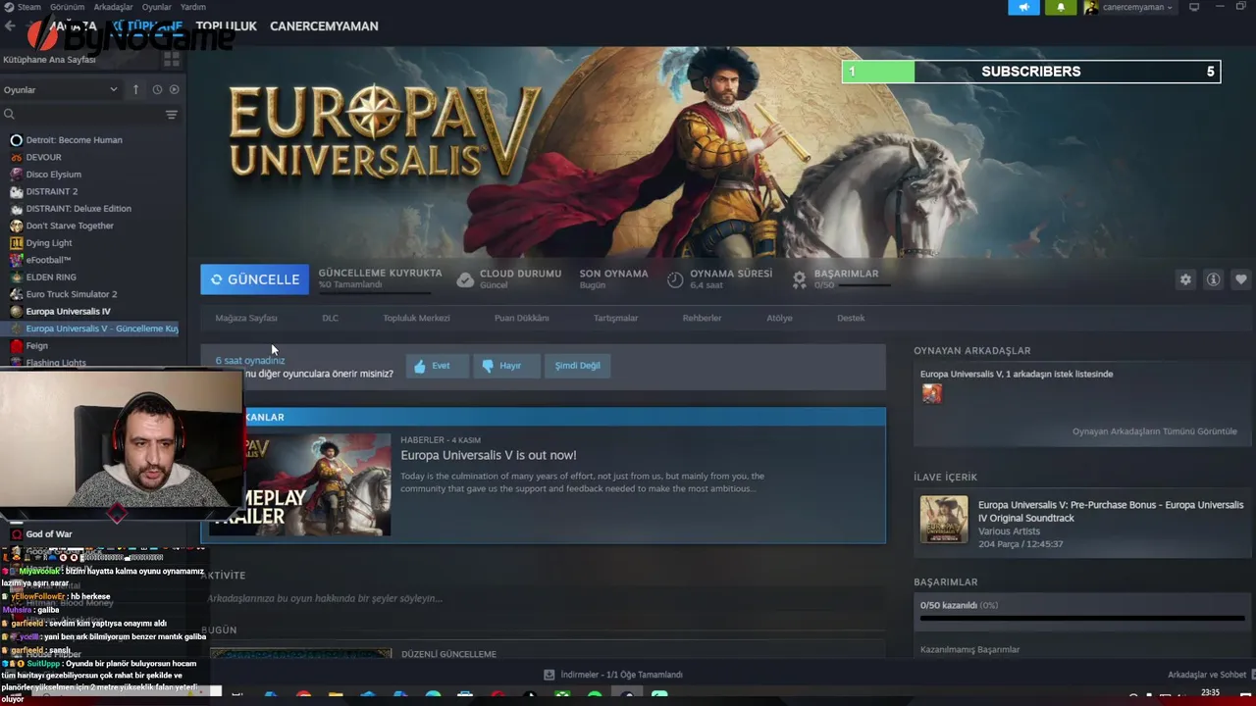Click the Başarımlar gear-badge icon
The image size is (1256, 706).
[800, 279]
